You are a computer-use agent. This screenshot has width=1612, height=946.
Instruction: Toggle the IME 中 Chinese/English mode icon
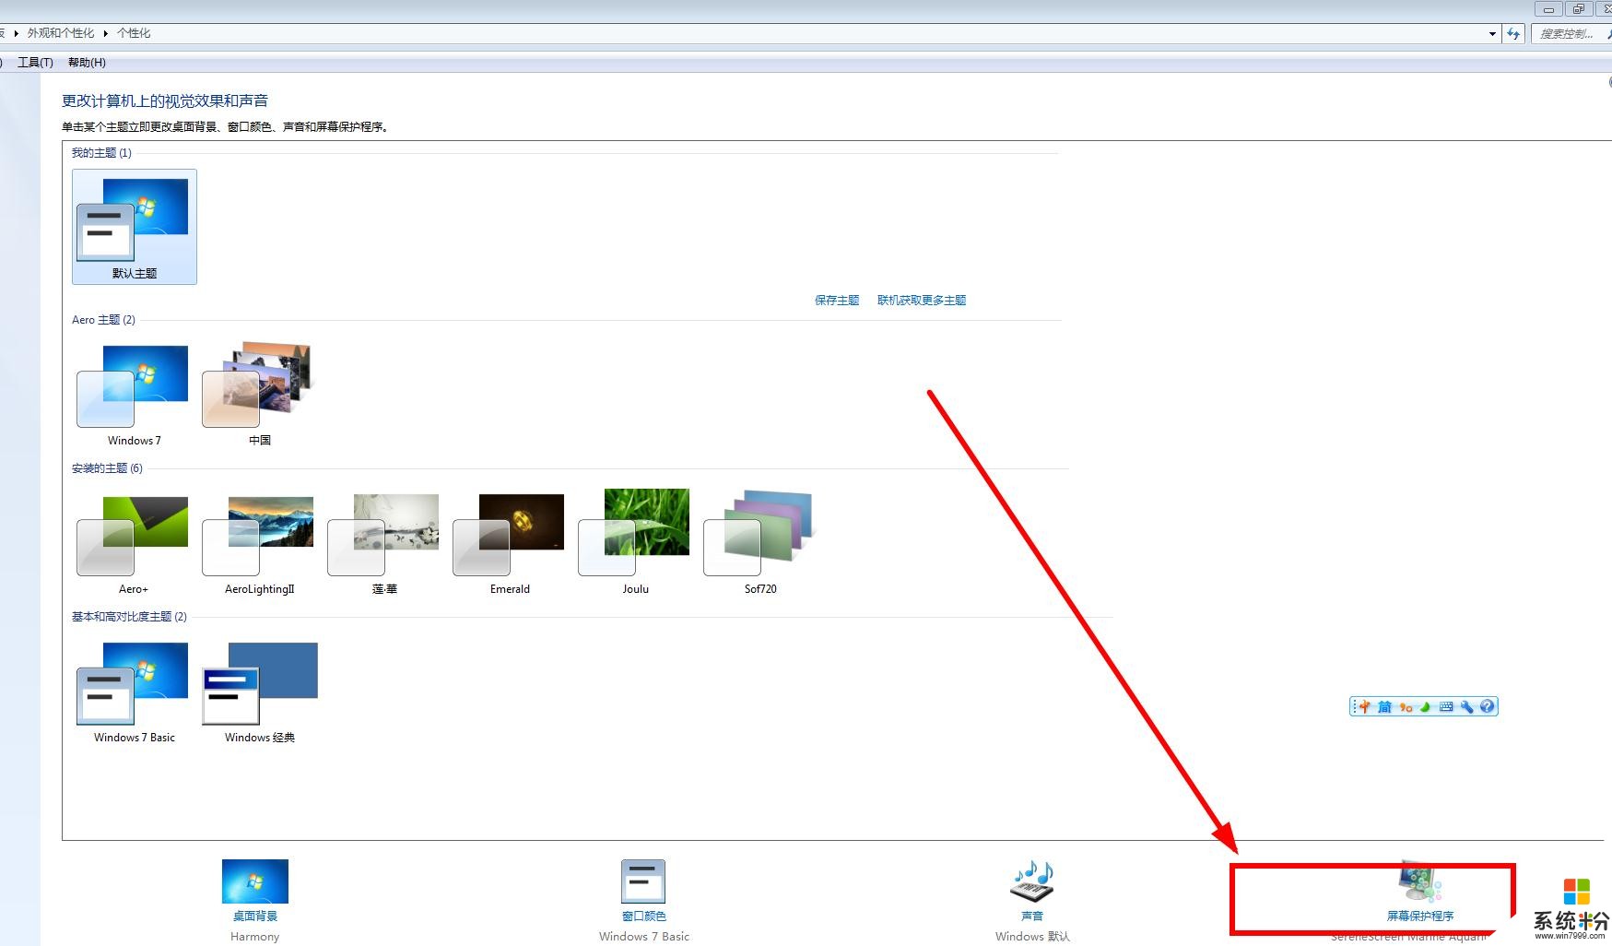coord(1365,707)
